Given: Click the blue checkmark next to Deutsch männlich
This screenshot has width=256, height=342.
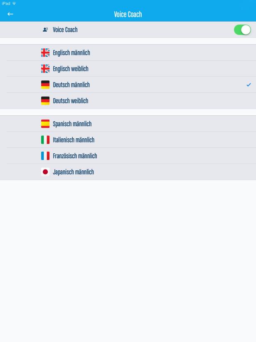Looking at the screenshot, I should (249, 85).
